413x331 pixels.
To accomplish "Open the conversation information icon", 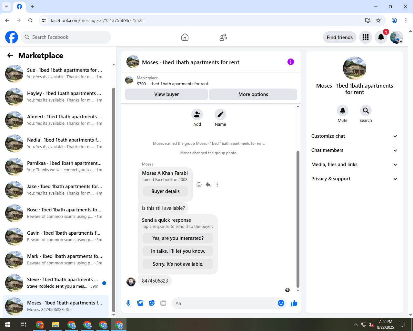I will tap(291, 62).
